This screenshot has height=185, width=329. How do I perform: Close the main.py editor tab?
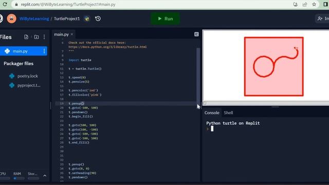[72, 34]
